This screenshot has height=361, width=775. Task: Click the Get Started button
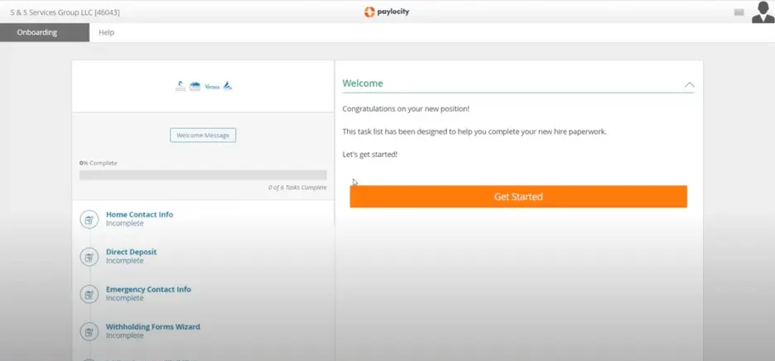pos(518,197)
